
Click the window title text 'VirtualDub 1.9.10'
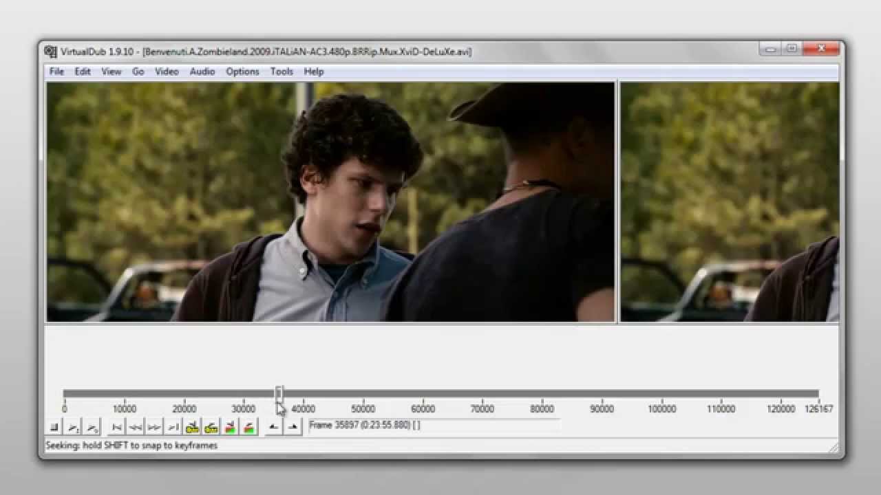[99, 52]
